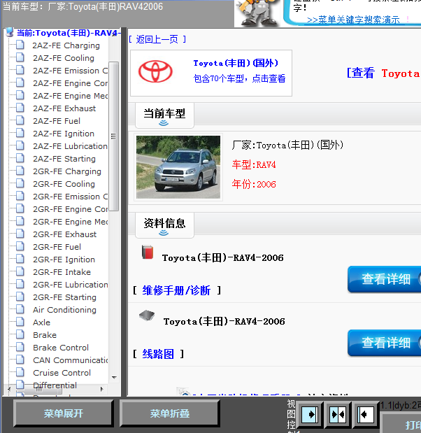
Task: Open the 线路图 link
Action: (158, 354)
